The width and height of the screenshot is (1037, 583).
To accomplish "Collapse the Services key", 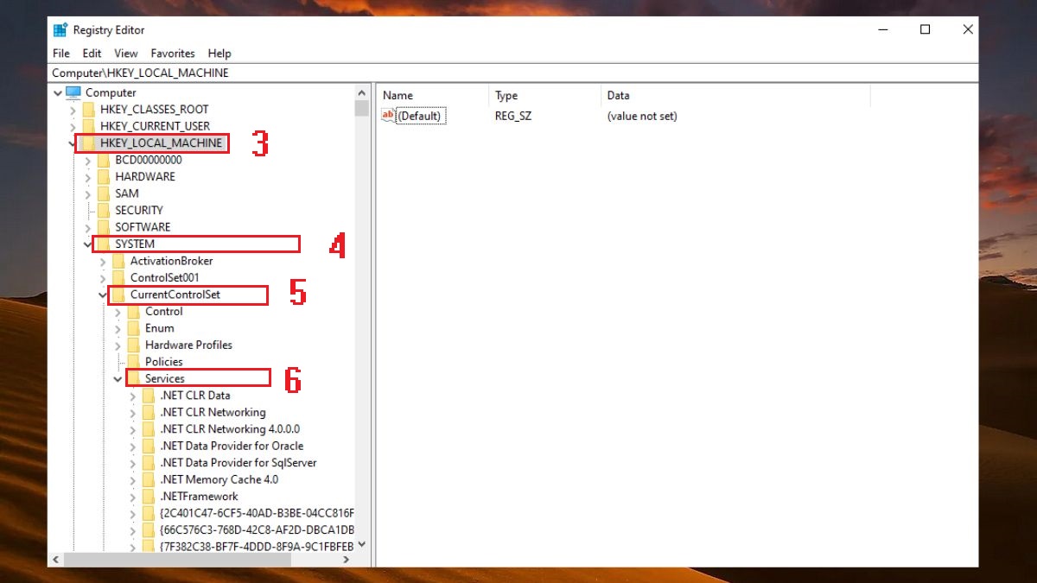I will tap(118, 378).
